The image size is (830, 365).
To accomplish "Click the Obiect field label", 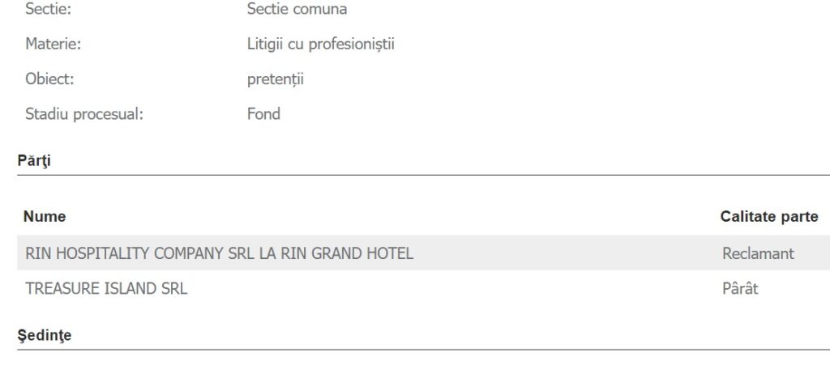I will point(49,79).
